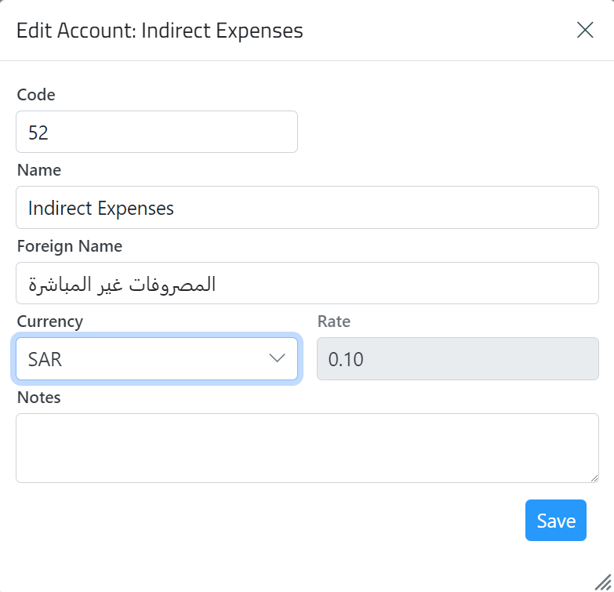Click the dialog resize grip at corner
The image size is (614, 592).
(x=604, y=583)
